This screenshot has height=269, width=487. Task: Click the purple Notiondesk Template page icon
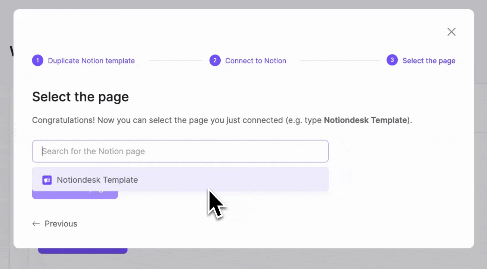(x=47, y=180)
